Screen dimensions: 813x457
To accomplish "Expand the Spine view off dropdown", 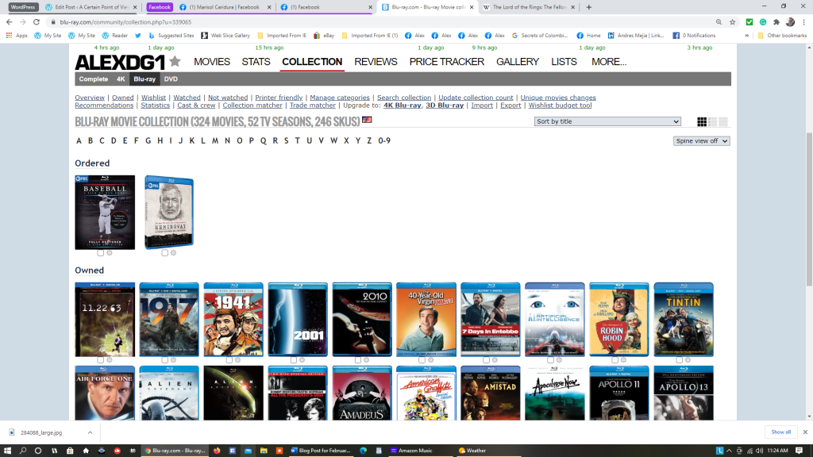I will click(x=701, y=141).
